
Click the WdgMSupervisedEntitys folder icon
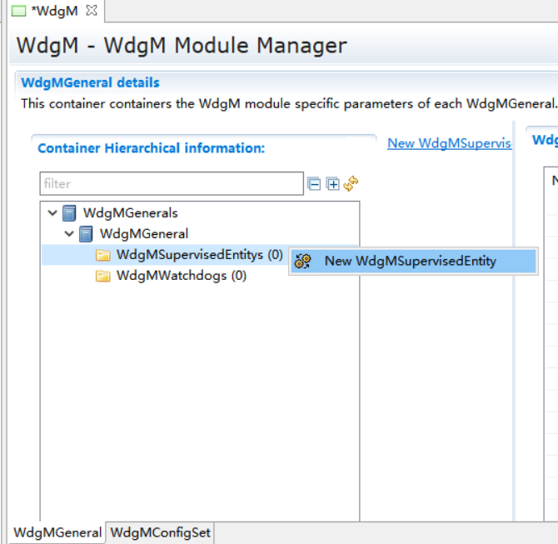pyautogui.click(x=103, y=255)
